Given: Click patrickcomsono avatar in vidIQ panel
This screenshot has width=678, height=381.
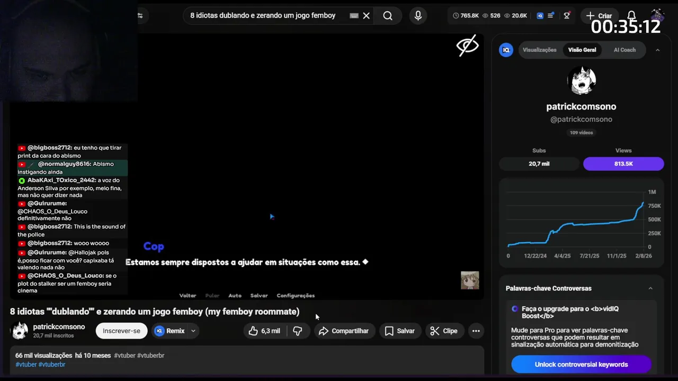Looking at the screenshot, I should 581,80.
